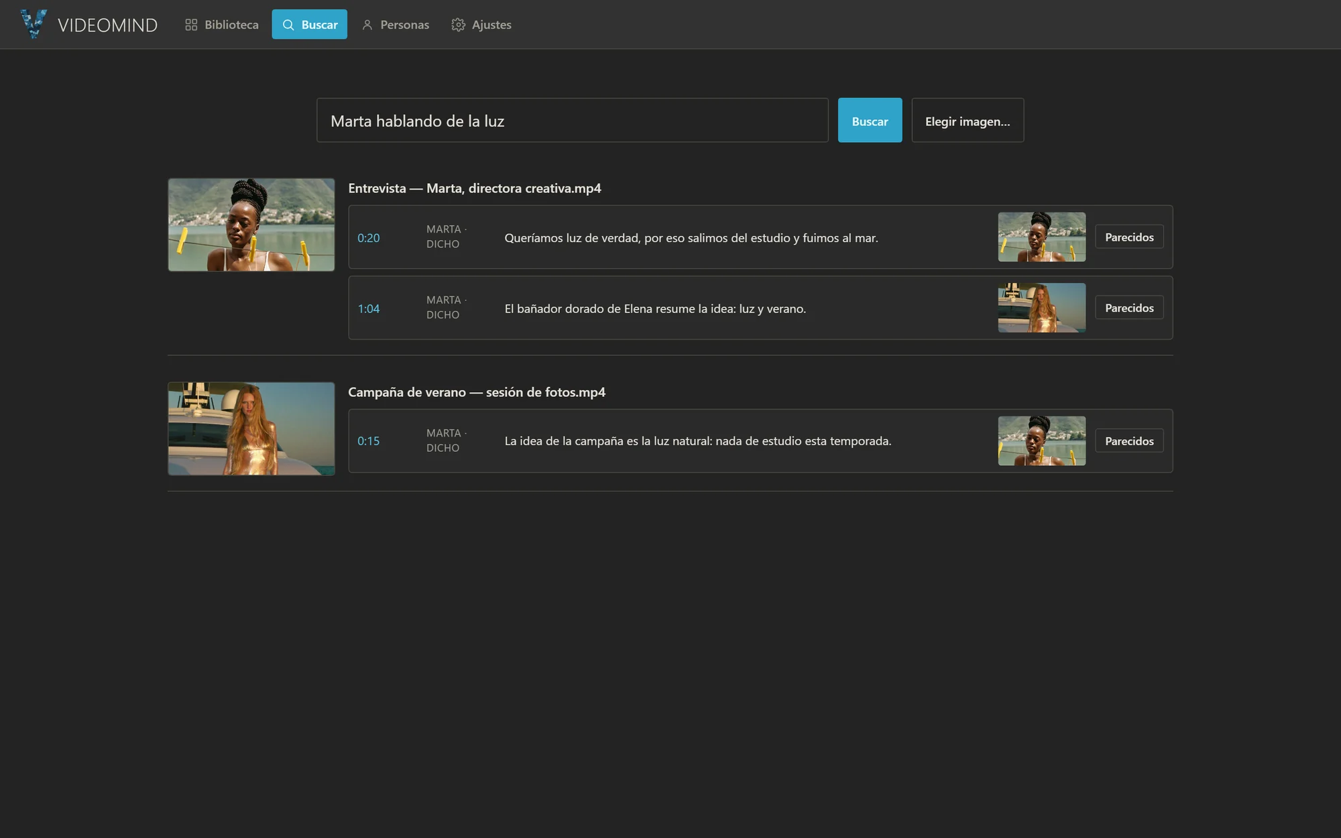The width and height of the screenshot is (1341, 838).
Task: Jump to timestamp 0:15
Action: click(369, 441)
